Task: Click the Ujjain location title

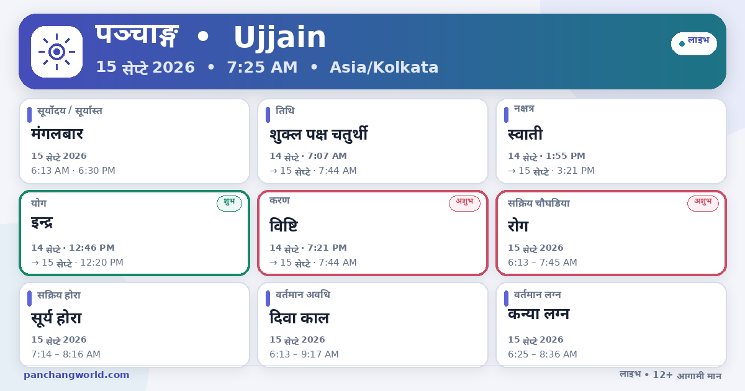Action: (x=279, y=37)
